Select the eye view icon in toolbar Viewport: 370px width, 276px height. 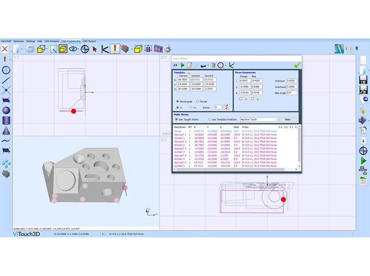click(x=73, y=49)
